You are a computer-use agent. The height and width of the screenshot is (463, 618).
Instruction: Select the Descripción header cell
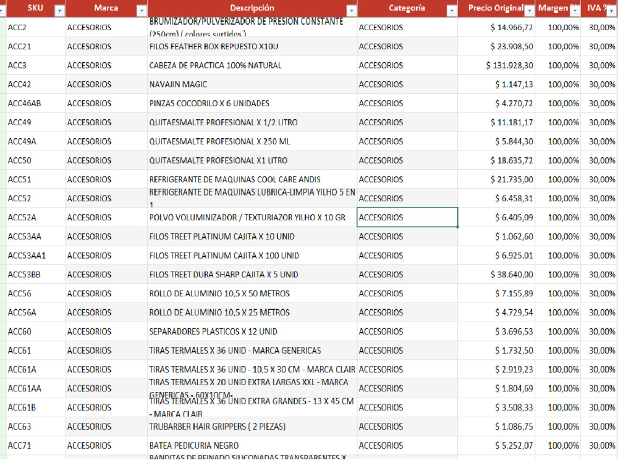252,8
